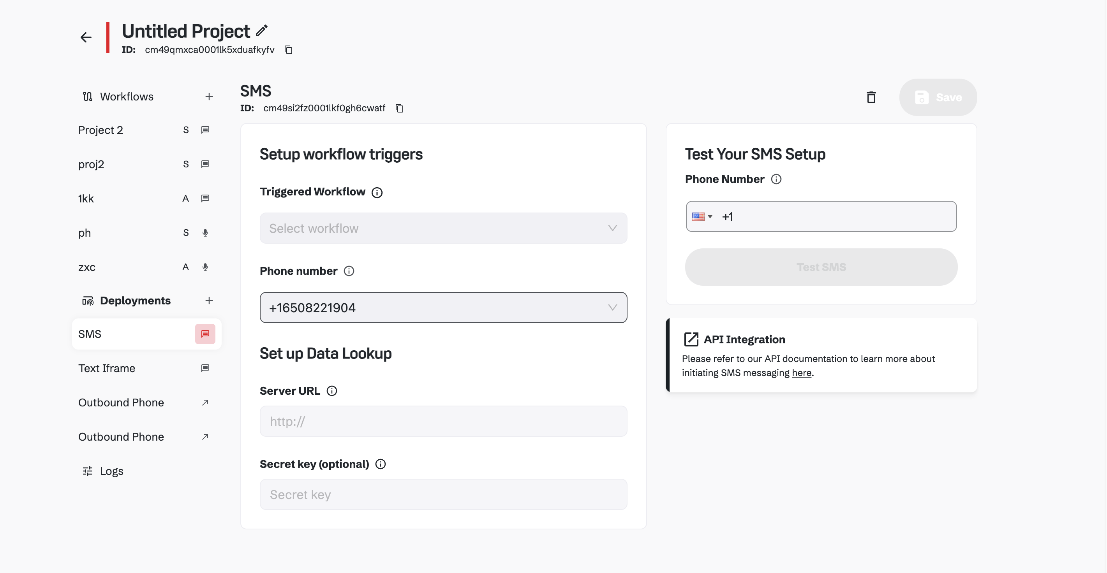Show info for Secret key field
The height and width of the screenshot is (573, 1107).
point(380,464)
